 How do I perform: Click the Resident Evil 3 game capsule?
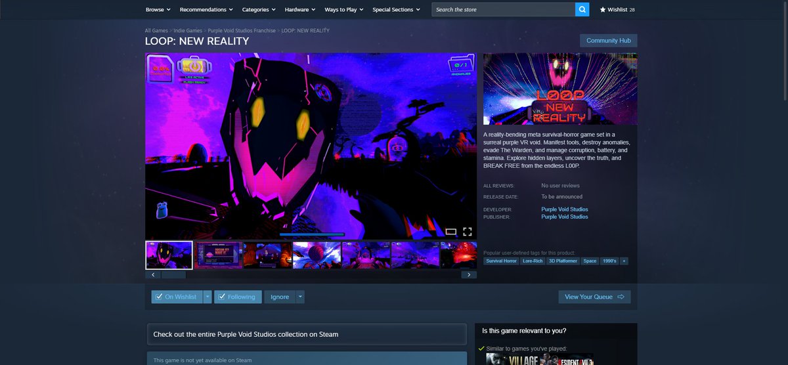(x=566, y=360)
